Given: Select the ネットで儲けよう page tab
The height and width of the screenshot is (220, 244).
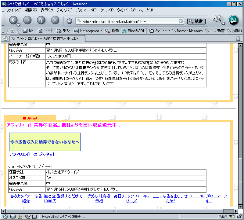Looking at the screenshot, I should point(47,38).
